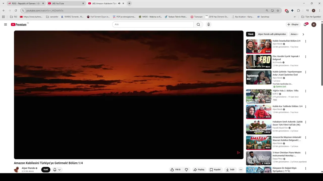The width and height of the screenshot is (323, 181).
Task: Open the RARBG Torrents bookmark
Action: click(x=72, y=17)
